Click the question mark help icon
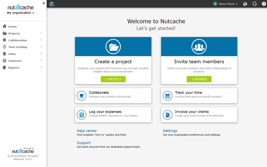The width and height of the screenshot is (267, 167). (264, 4)
